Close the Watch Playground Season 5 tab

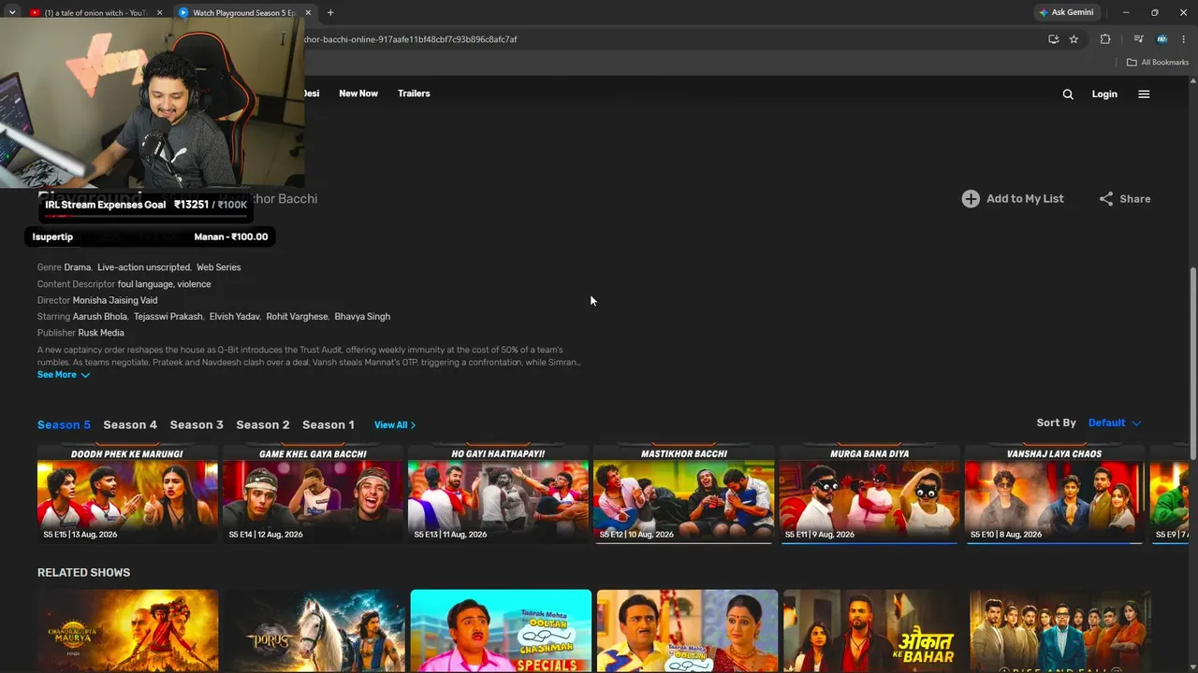[310, 13]
